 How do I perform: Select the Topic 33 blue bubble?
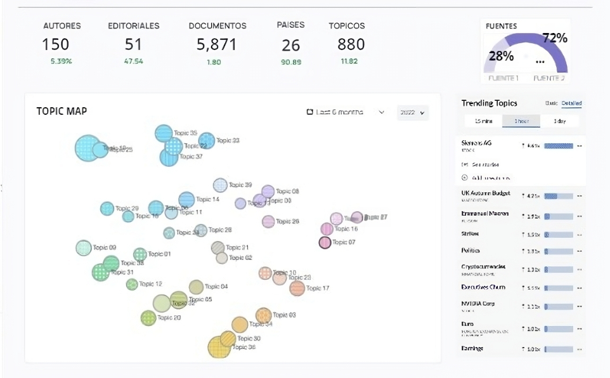pos(207,140)
